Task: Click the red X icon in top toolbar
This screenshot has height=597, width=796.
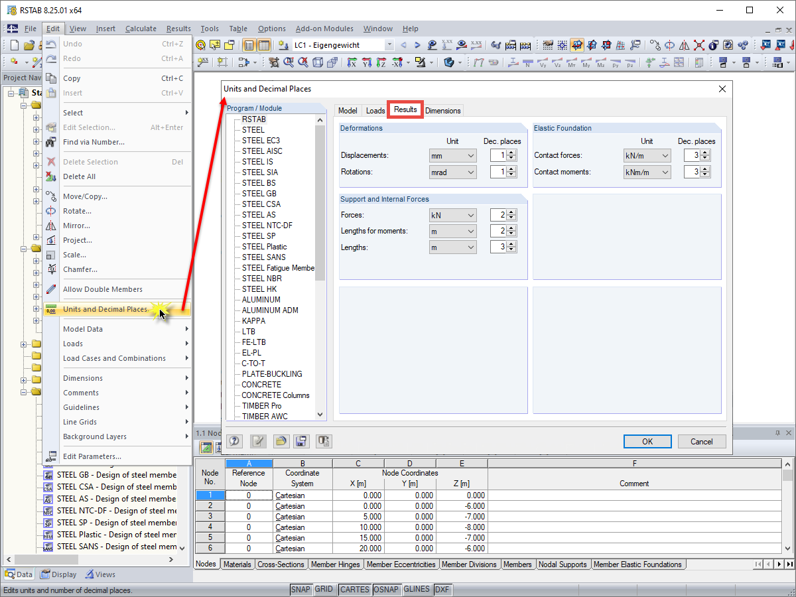Action: coord(699,45)
